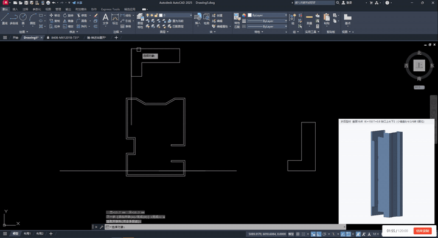Viewport: 438px width, 238px height.
Task: Click the Move (移动) modify tool
Action: pyautogui.click(x=55, y=15)
